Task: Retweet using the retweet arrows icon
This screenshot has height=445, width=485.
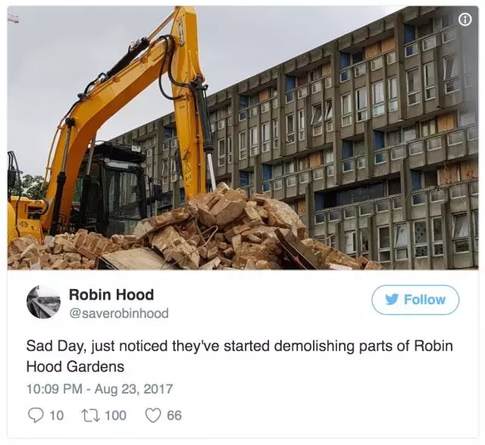Action: point(90,415)
